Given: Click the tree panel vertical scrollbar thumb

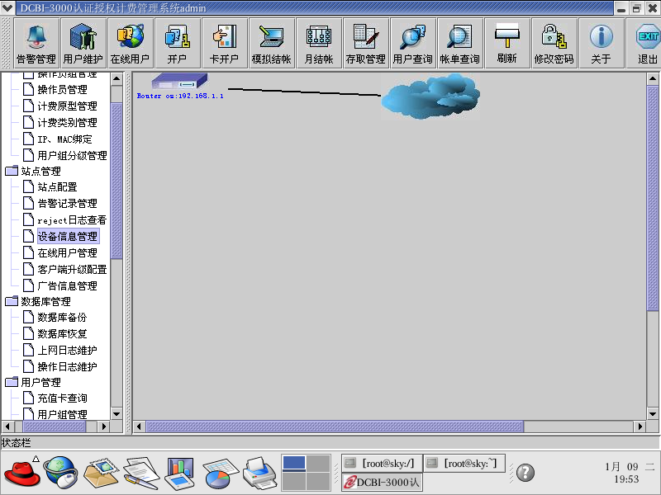Looking at the screenshot, I should [x=117, y=181].
